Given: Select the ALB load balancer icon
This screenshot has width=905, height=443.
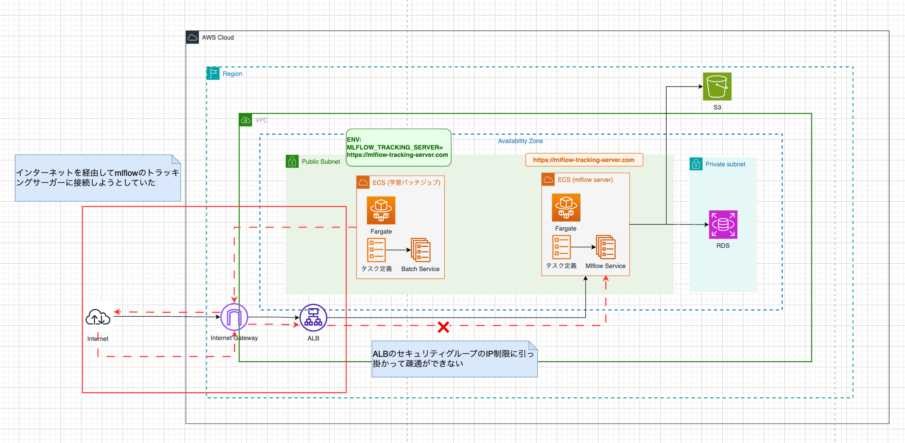Looking at the screenshot, I should click(x=313, y=318).
